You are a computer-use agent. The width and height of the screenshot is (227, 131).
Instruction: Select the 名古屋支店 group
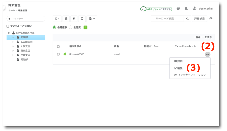pos(26,42)
